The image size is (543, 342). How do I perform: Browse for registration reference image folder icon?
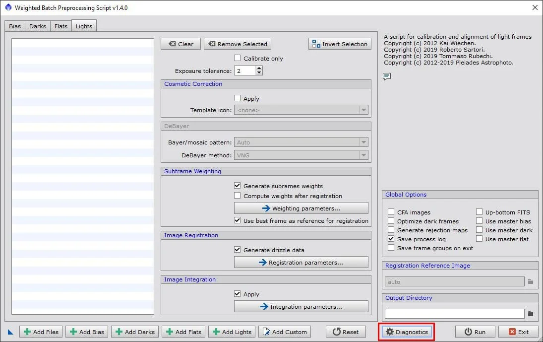point(531,282)
